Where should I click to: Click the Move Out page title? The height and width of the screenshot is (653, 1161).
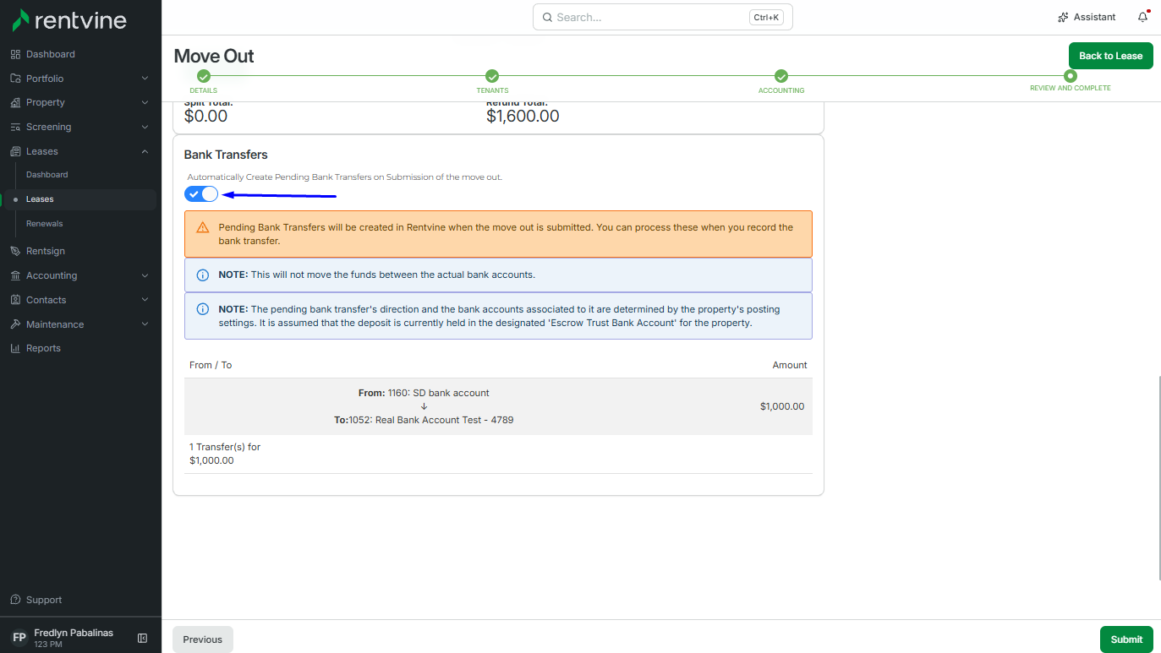(214, 56)
